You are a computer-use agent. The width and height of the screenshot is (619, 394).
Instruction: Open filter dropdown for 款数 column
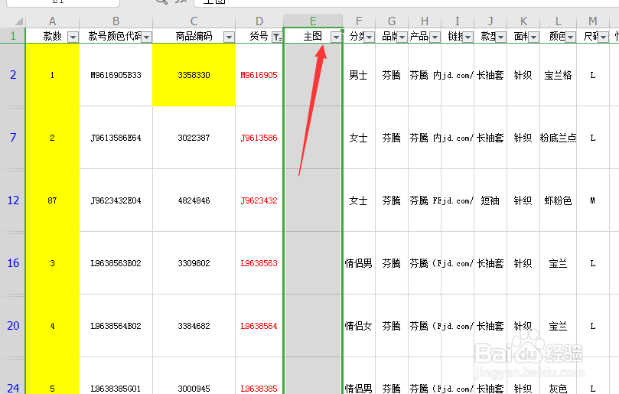tap(73, 37)
